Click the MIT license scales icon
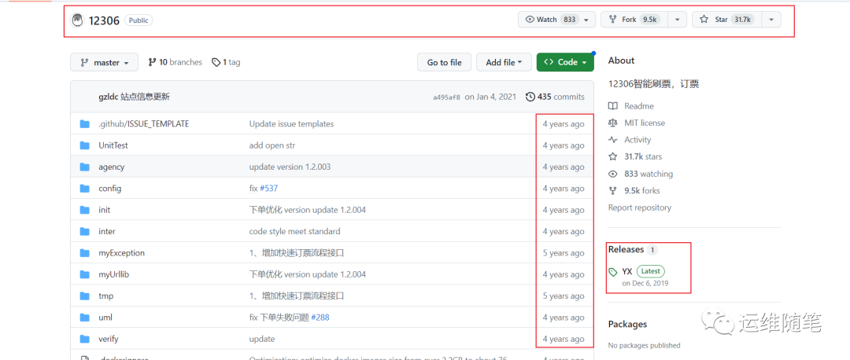Image resolution: width=850 pixels, height=360 pixels. 613,123
